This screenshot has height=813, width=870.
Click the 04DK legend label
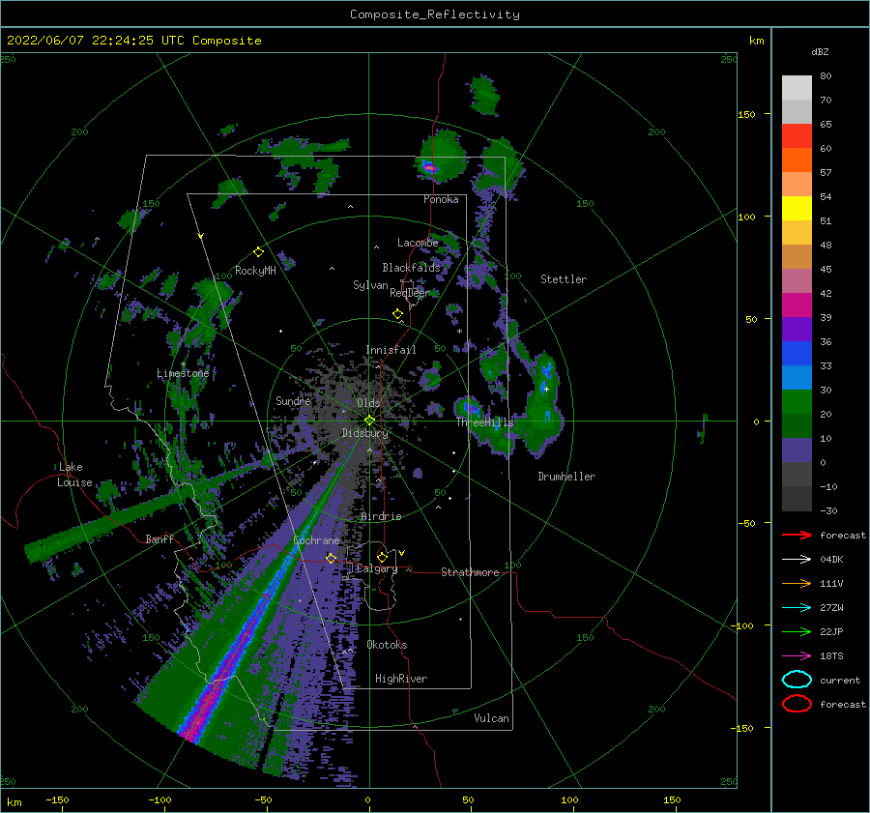831,560
